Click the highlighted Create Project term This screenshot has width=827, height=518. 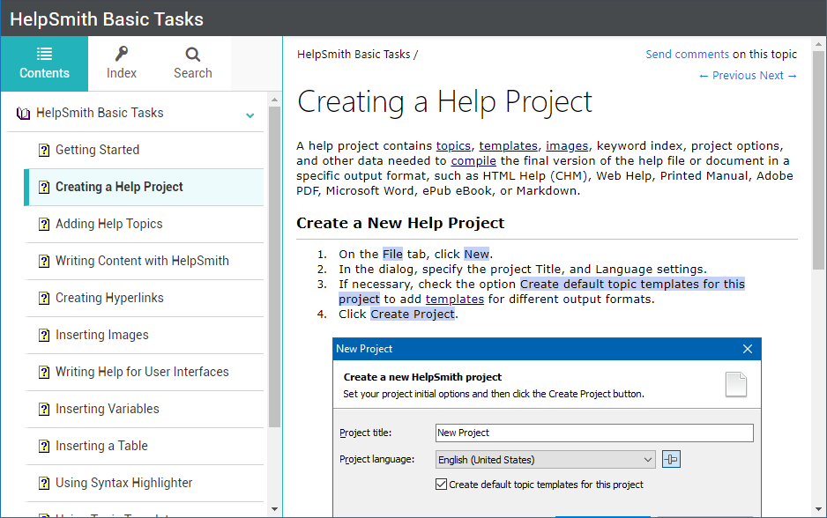(x=413, y=314)
